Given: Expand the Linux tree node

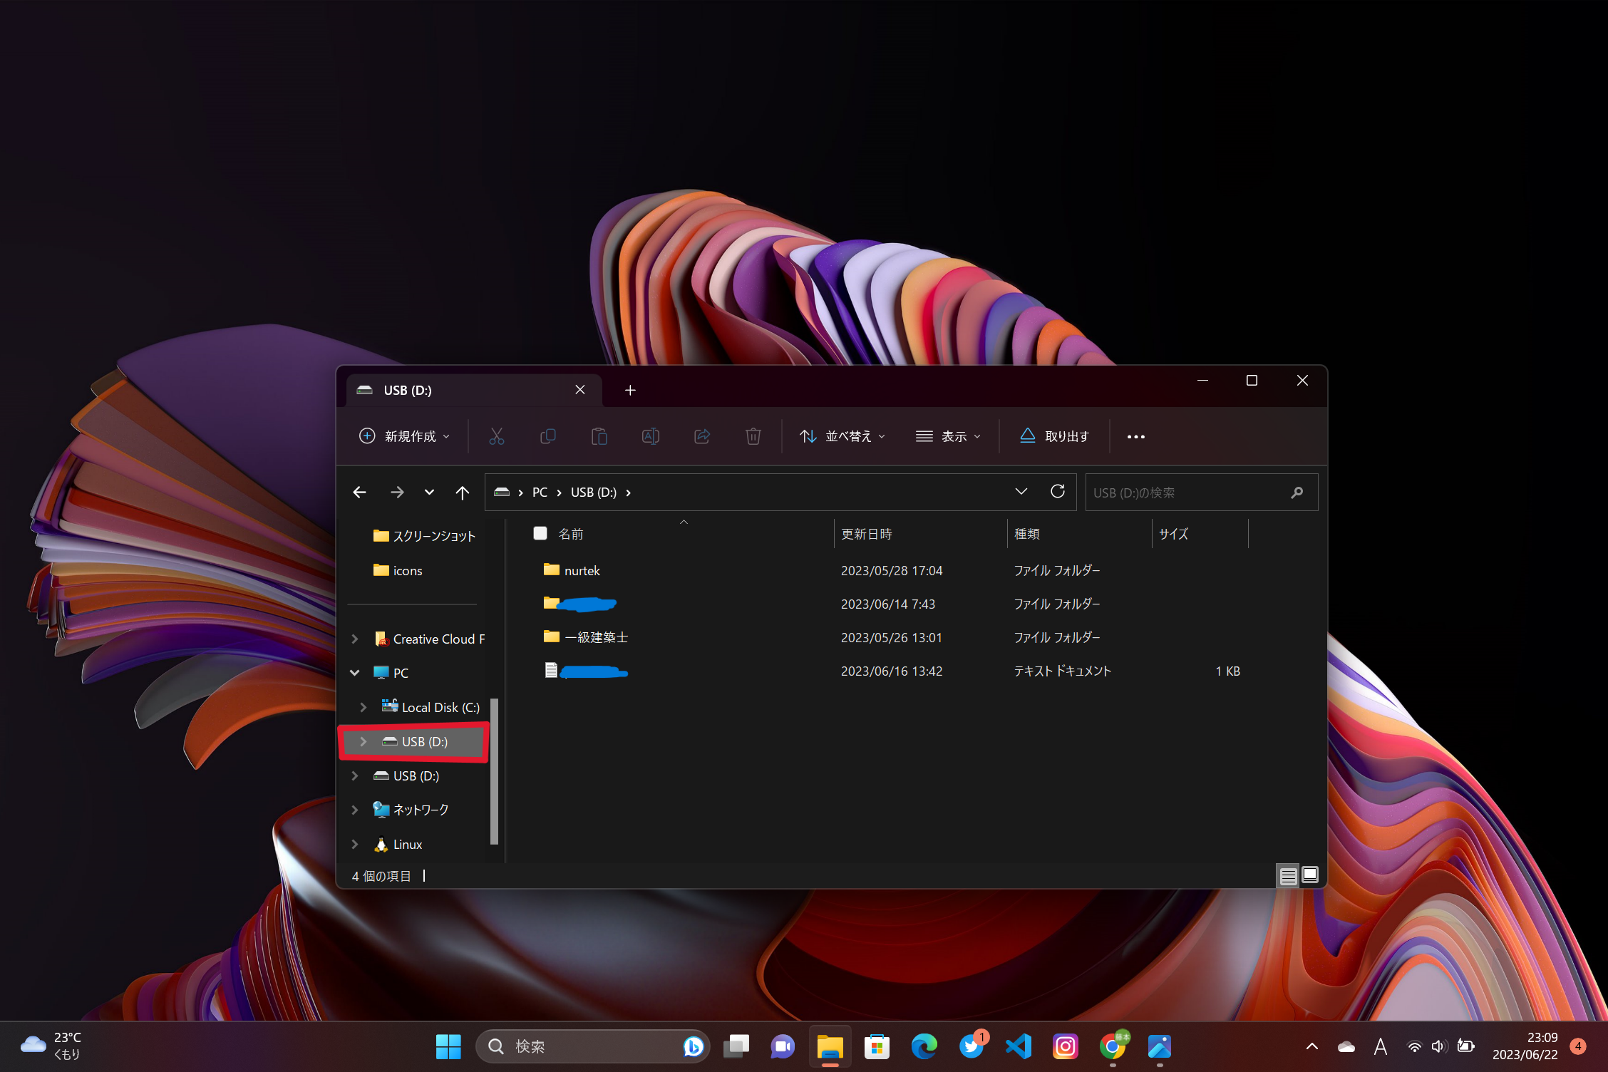Looking at the screenshot, I should coord(355,844).
